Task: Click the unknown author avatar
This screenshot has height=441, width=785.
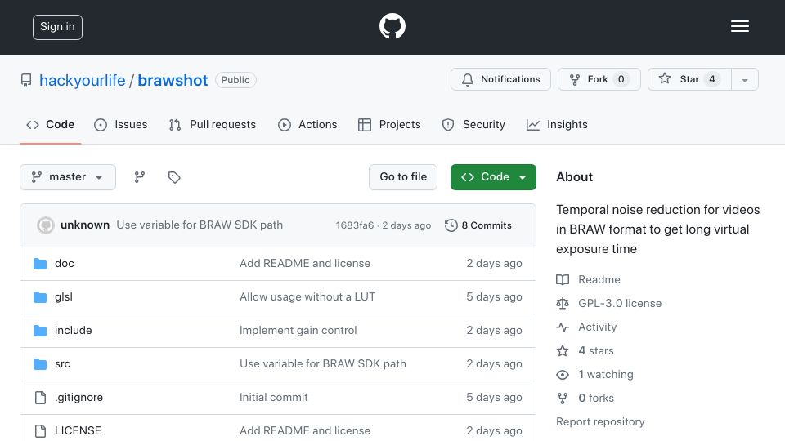Action: (x=46, y=225)
